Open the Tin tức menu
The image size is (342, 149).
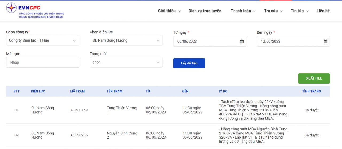pos(297,11)
